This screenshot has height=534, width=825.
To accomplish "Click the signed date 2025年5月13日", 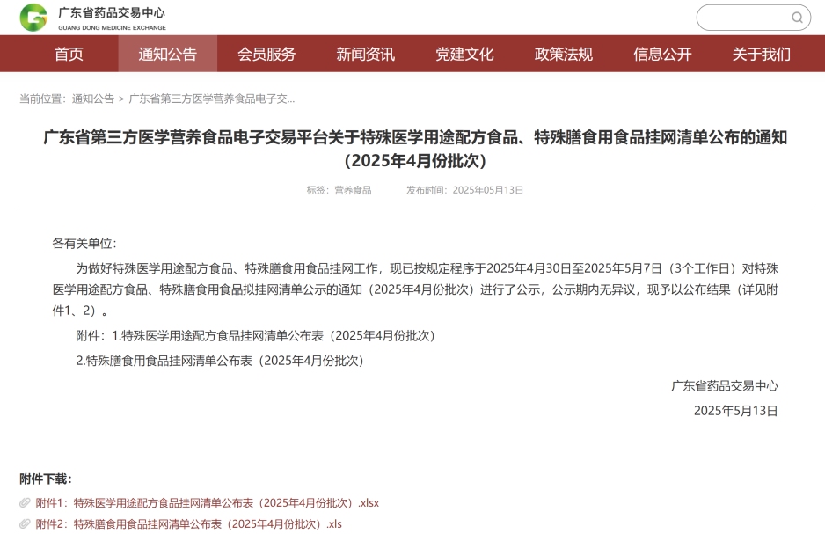I will coord(735,411).
